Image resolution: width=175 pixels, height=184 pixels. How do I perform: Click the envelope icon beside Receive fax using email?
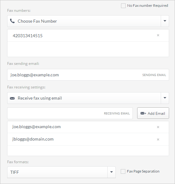coord(12,98)
